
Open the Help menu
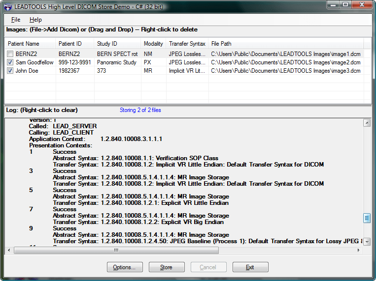pos(35,20)
